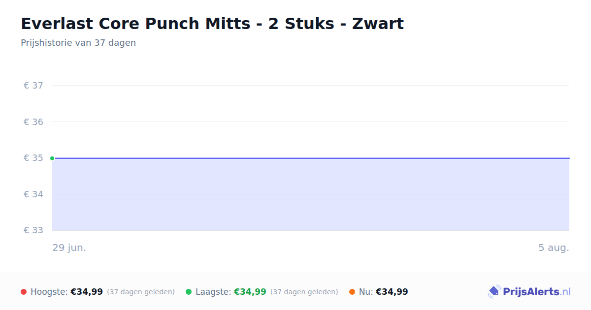The image size is (591, 310).
Task: Click the € 34 axis label
Action: point(33,194)
